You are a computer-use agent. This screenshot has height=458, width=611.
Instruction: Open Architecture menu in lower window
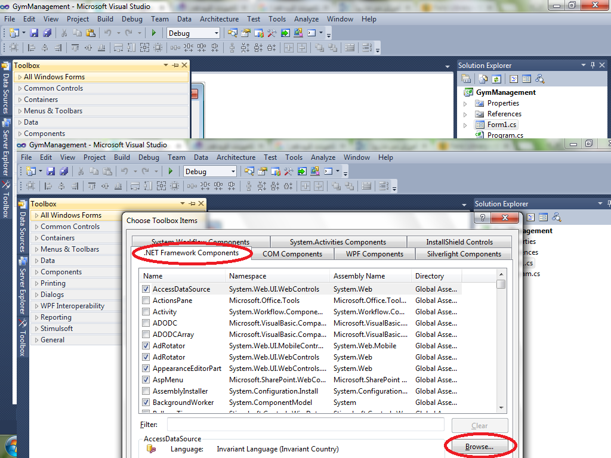coord(236,157)
